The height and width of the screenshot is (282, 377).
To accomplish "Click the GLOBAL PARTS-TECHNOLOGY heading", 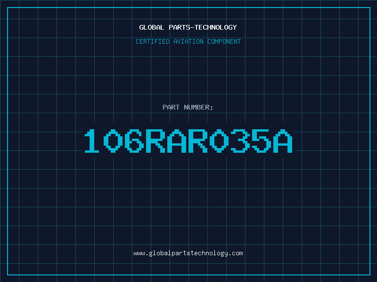I will [188, 27].
